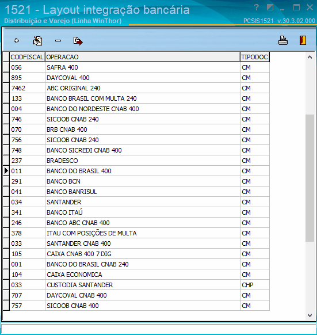Select the BANCO BANRISUL row

(x=136, y=192)
